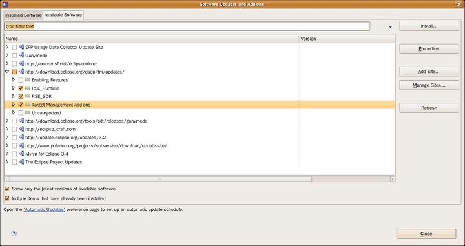Click the site icon for eclipse.jcraft.com
Image resolution: width=465 pixels, height=246 pixels.
click(x=21, y=129)
